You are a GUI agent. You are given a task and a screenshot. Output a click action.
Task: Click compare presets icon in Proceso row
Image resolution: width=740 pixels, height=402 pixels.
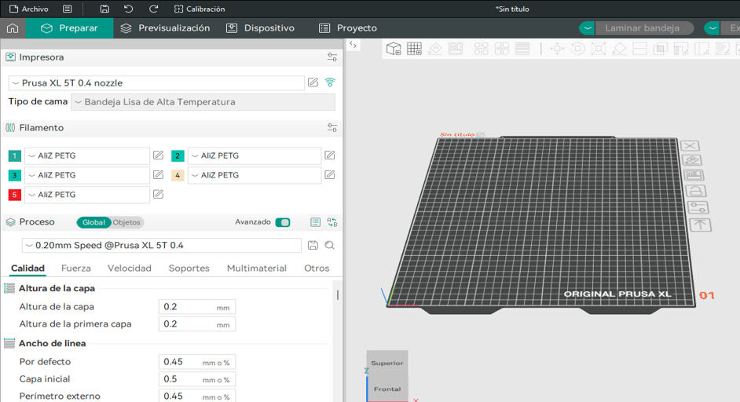click(332, 222)
